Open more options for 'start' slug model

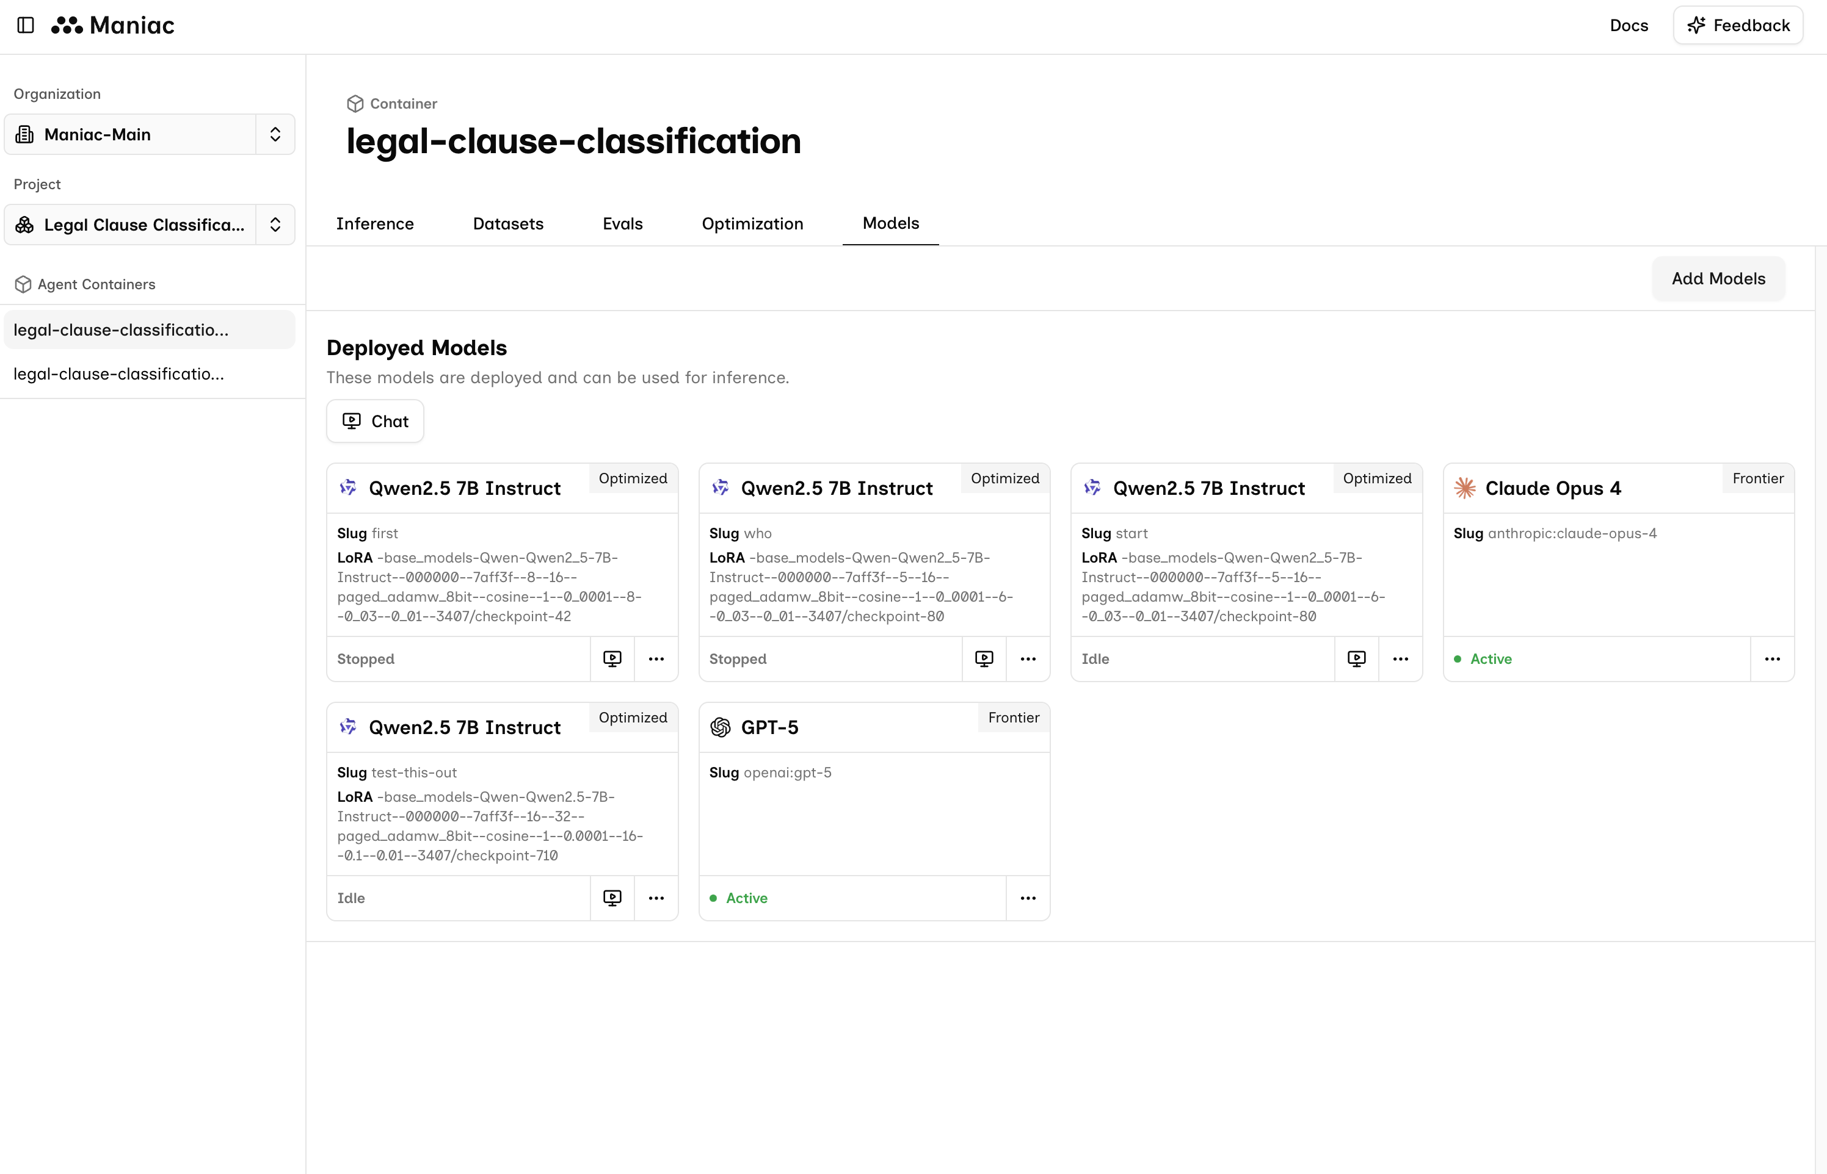tap(1401, 658)
